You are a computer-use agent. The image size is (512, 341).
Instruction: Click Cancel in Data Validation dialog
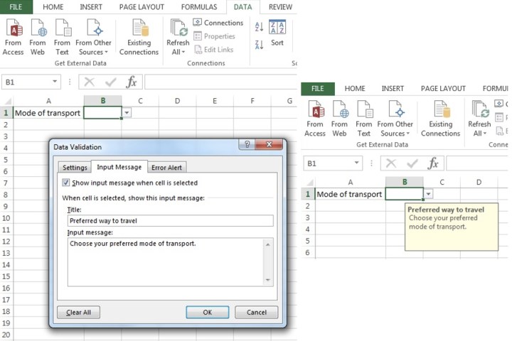[256, 313]
